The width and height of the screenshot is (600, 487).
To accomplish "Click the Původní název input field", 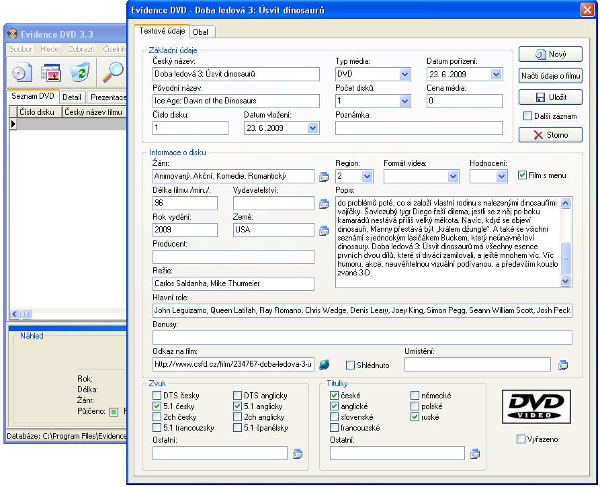I will click(236, 101).
